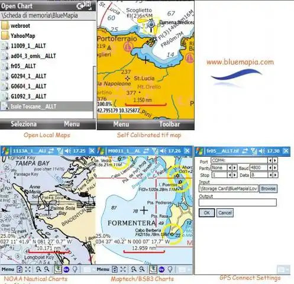Select chart ad04_3_omis__ALLT
The image size is (294, 284).
[x=46, y=56]
